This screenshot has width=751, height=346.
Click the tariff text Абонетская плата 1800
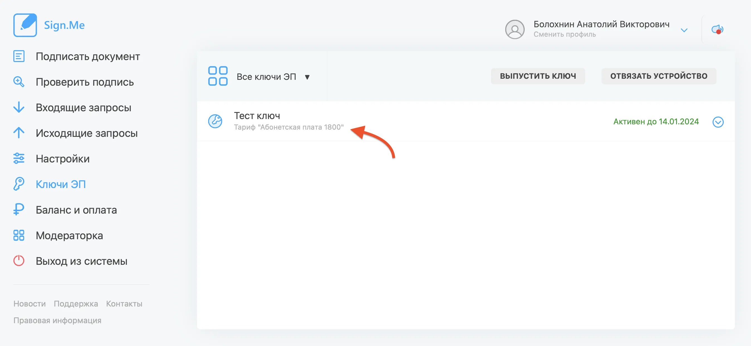(x=289, y=127)
